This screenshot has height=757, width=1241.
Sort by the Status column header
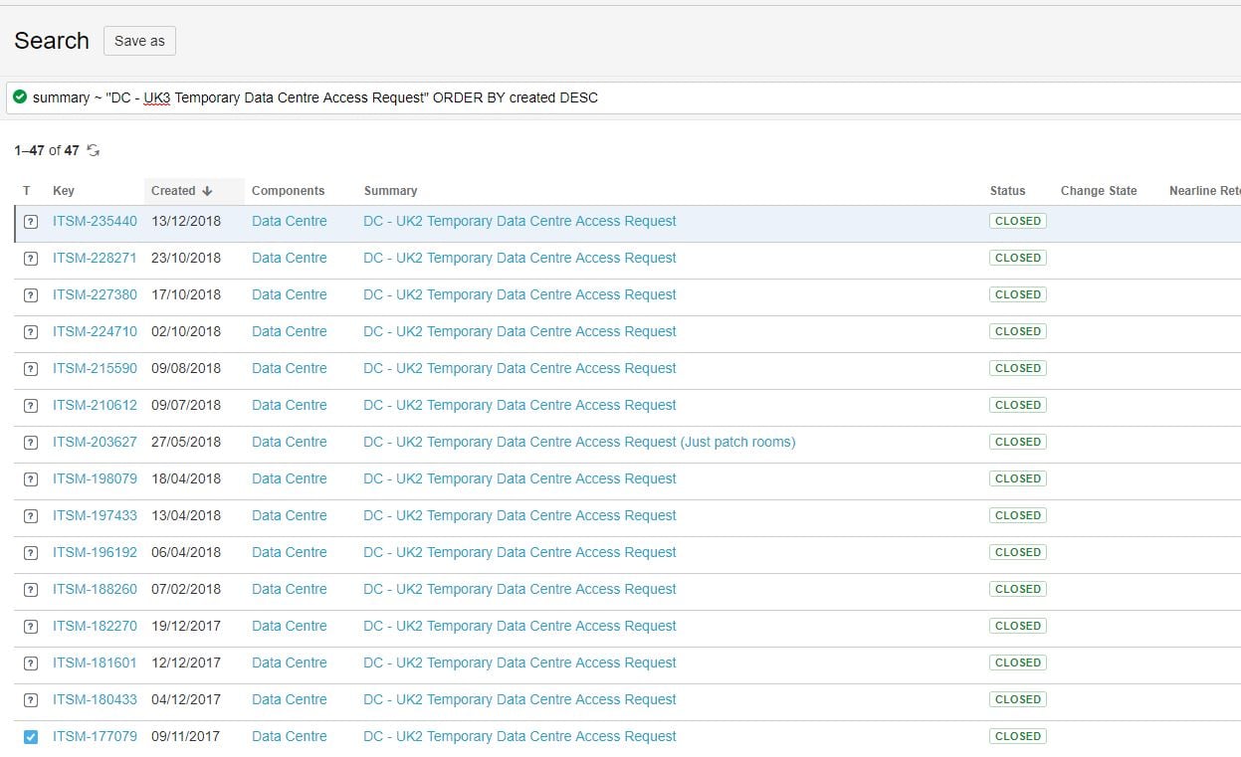point(1007,191)
